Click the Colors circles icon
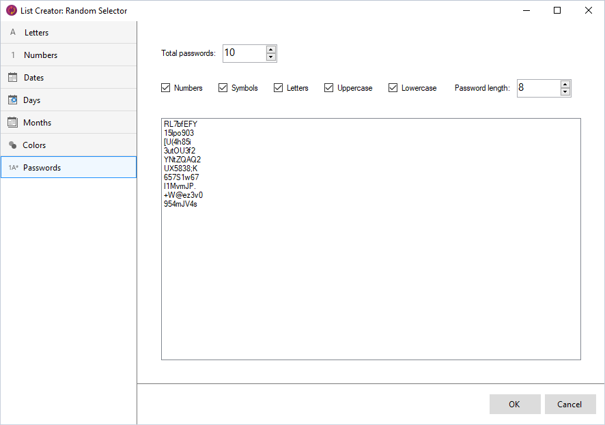605x425 pixels. point(13,145)
